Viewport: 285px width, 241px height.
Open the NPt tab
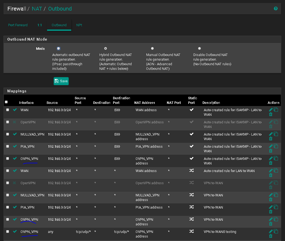[79, 25]
